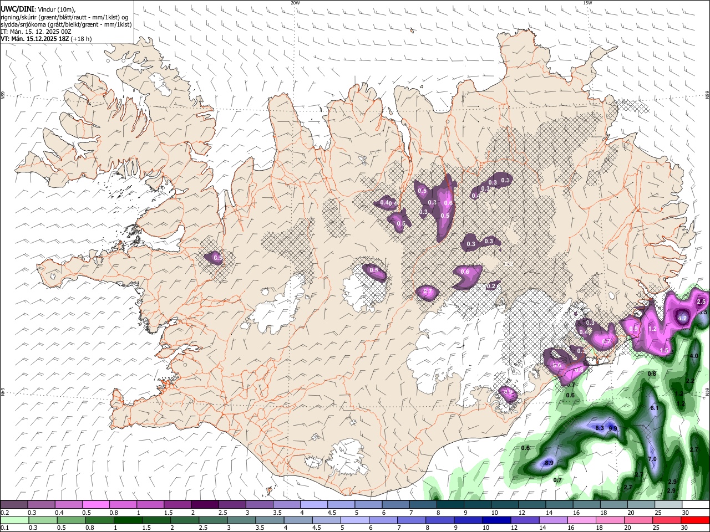Select the purple lower swatch labeled 12
710x532 pixels.
click(525, 520)
